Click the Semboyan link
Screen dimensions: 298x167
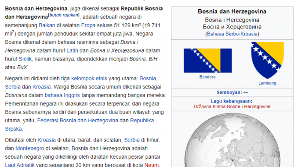229,92
